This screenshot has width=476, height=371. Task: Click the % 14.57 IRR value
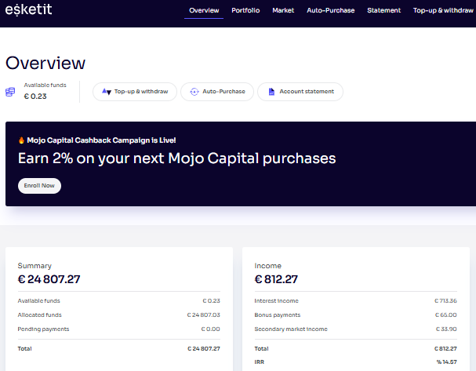[x=446, y=362]
